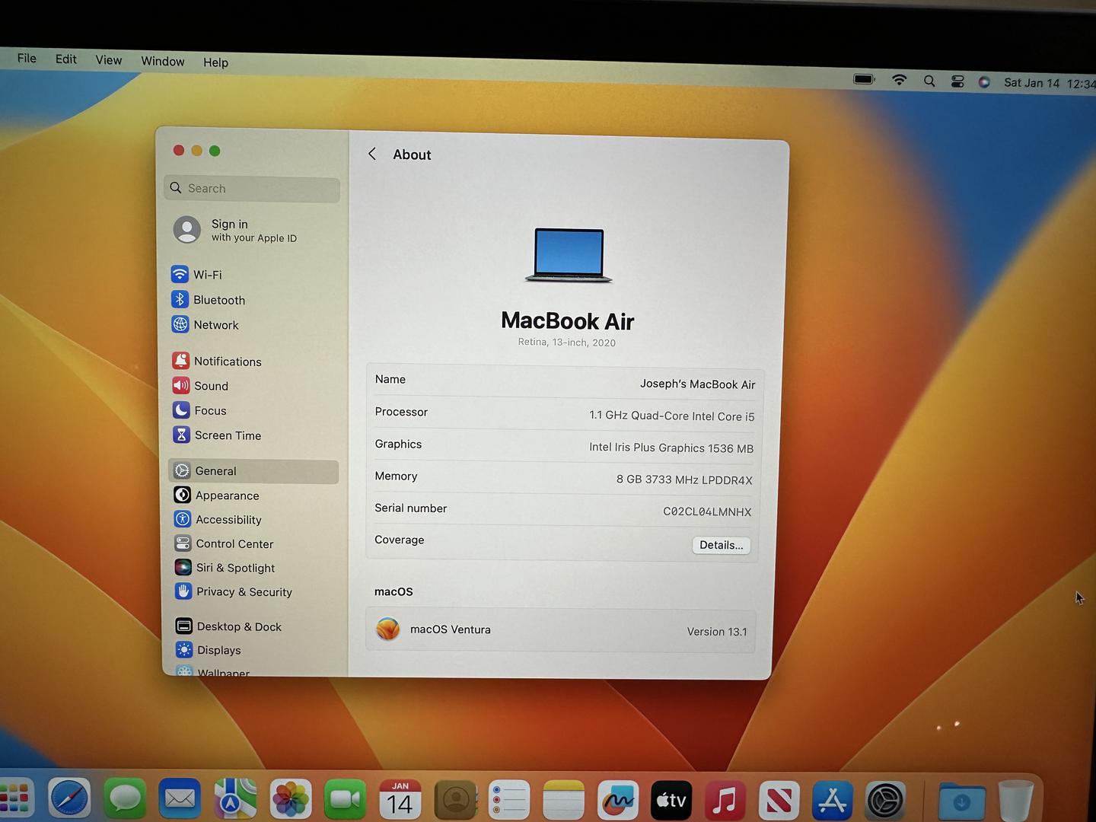Open Messages from the Dock
The width and height of the screenshot is (1096, 822).
(125, 799)
